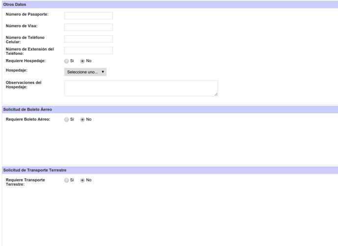Click the 'Requiere Boleto Aéreo:' label text
Screen dimensions: 338x246
coord(27,119)
